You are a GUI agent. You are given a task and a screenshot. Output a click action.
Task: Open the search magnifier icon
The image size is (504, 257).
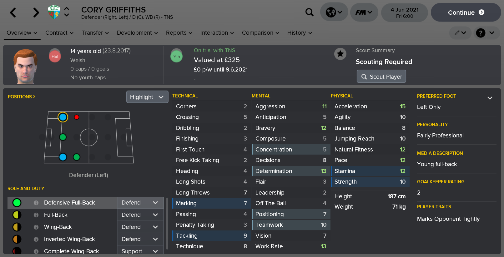pyautogui.click(x=309, y=12)
